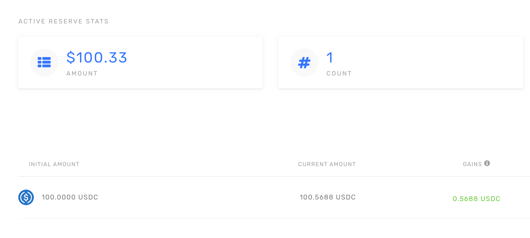Viewport: 530px width, 238px height.
Task: Click the count value 1
Action: point(330,58)
